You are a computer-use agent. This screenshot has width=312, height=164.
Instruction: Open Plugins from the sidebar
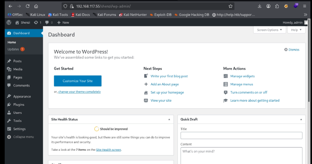click(19, 104)
